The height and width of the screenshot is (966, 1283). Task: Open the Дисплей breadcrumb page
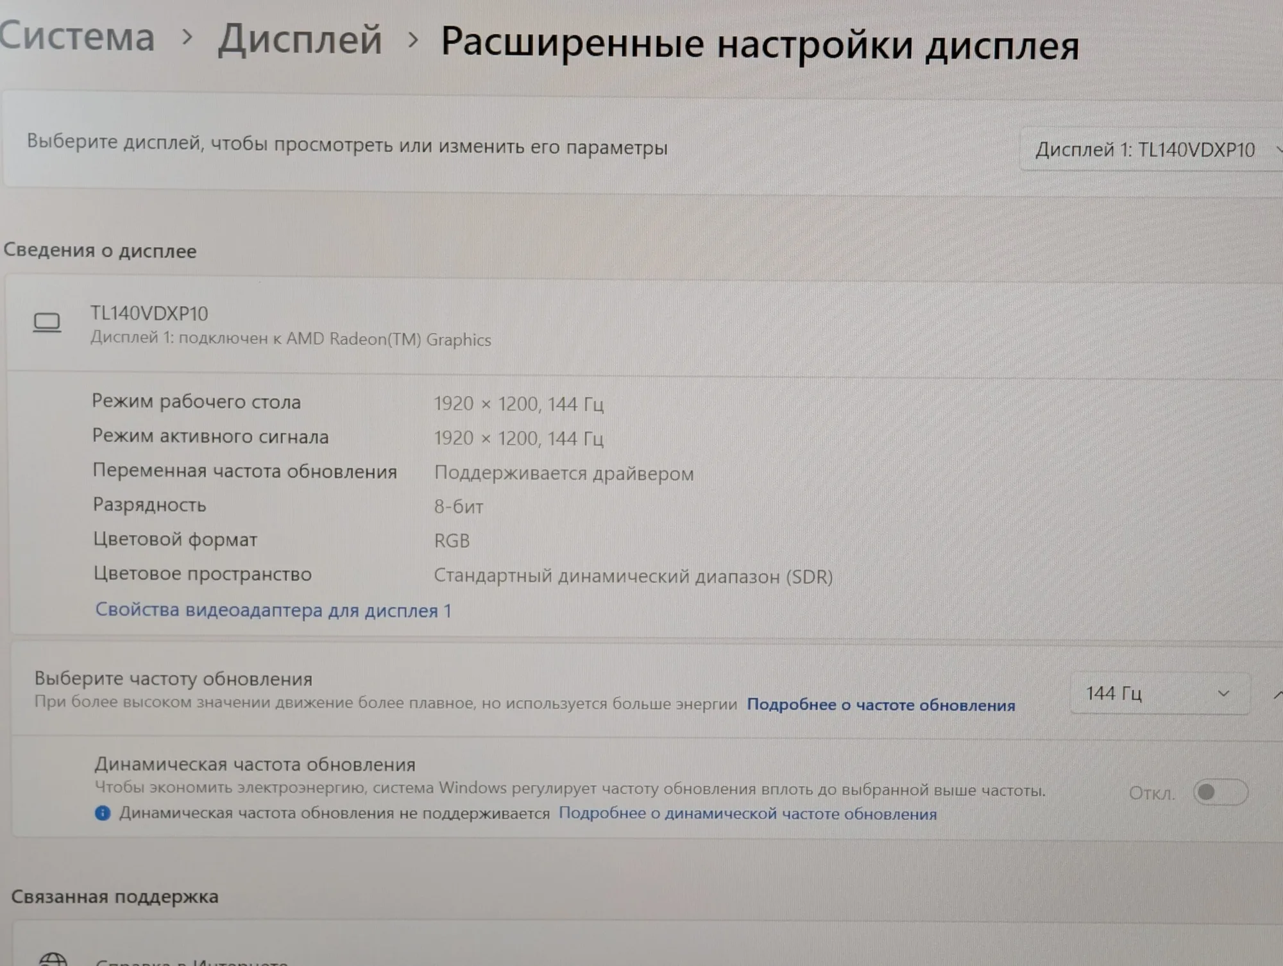click(300, 39)
